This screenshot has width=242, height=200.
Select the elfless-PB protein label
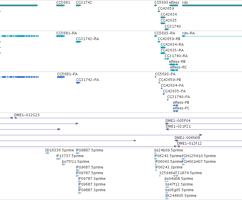click(x=181, y=103)
